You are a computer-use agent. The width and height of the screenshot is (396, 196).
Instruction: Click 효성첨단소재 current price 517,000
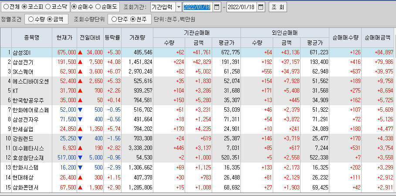click(67, 158)
